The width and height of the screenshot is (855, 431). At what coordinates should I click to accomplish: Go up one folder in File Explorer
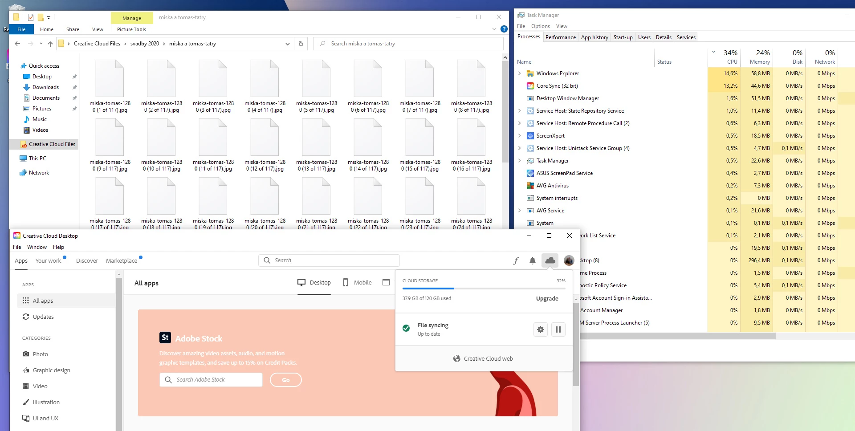click(50, 44)
